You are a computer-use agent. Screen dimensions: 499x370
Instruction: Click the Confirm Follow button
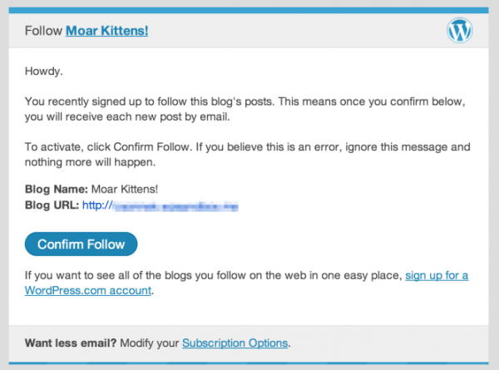click(x=82, y=244)
